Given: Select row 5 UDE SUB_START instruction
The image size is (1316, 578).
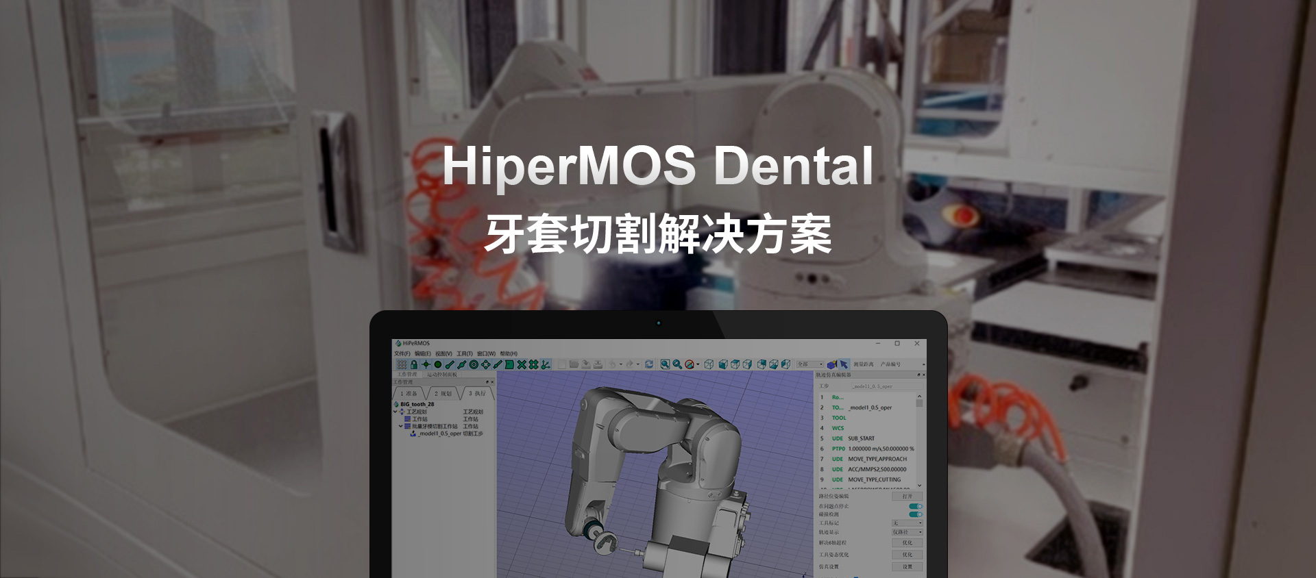Looking at the screenshot, I should tap(867, 438).
